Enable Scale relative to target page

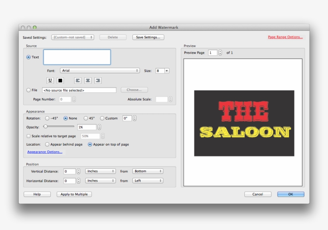28,136
